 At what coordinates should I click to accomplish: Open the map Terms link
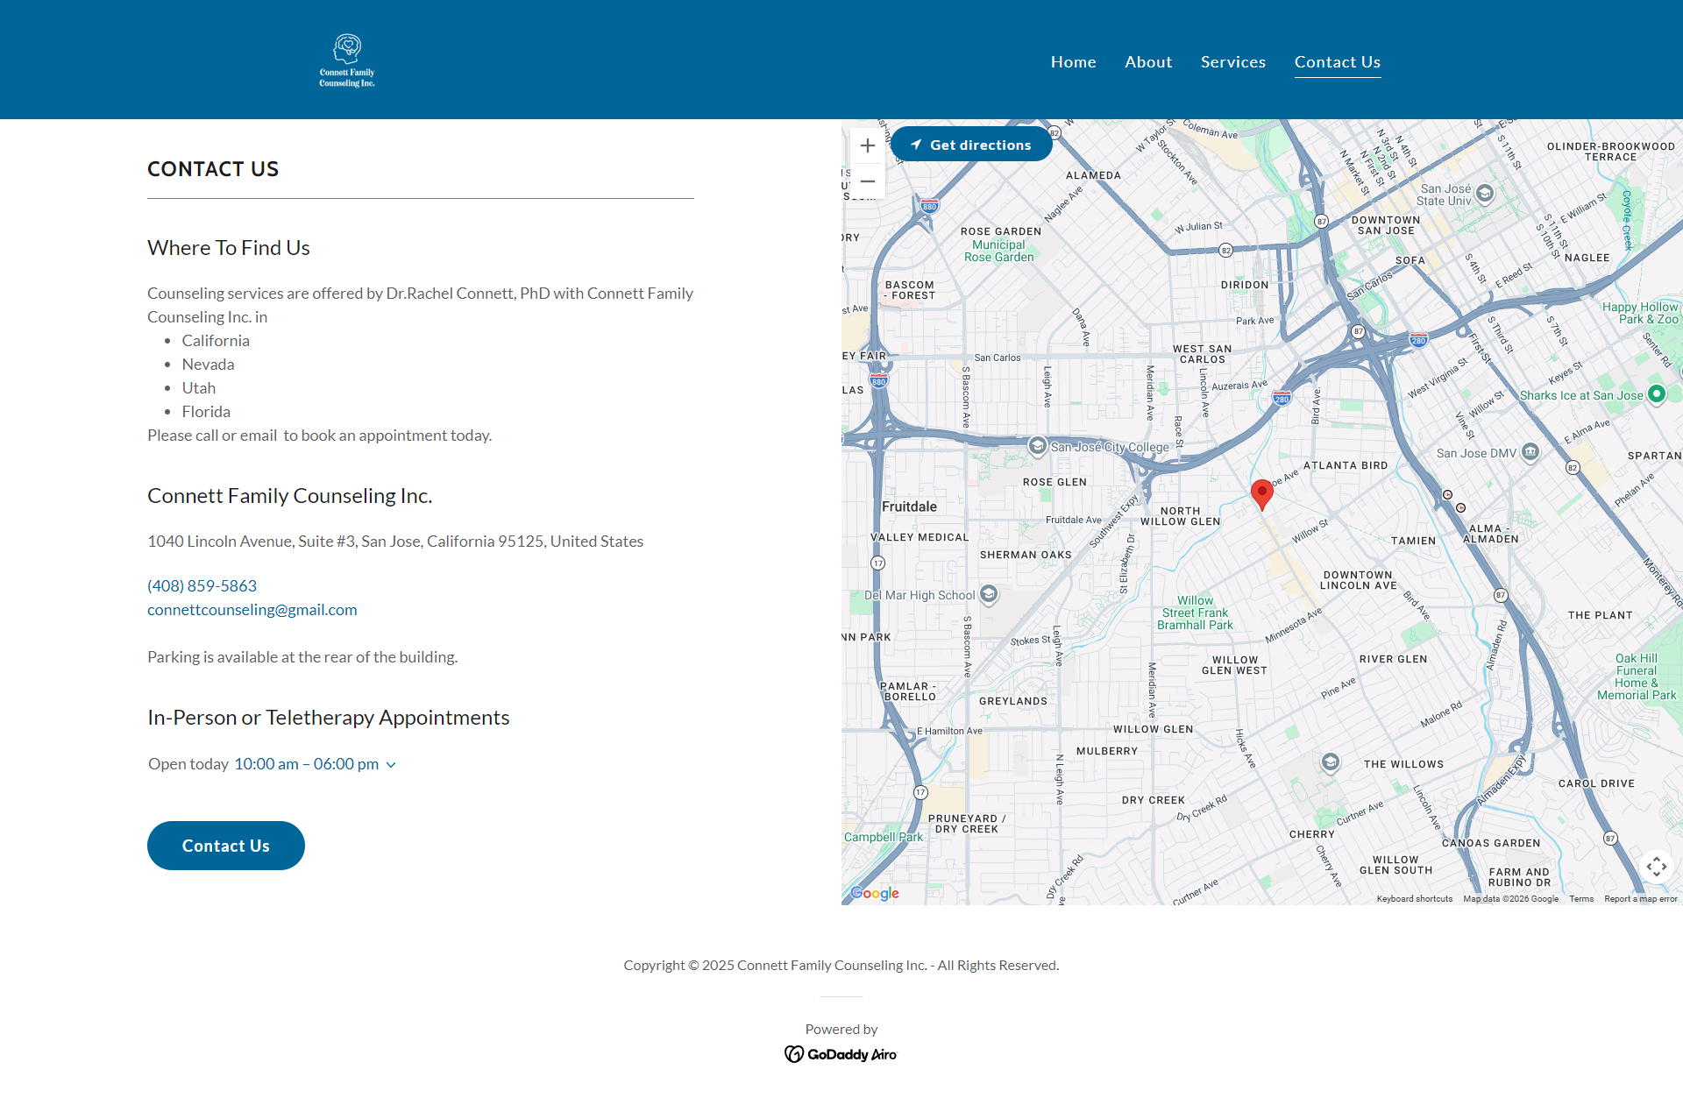1581,899
